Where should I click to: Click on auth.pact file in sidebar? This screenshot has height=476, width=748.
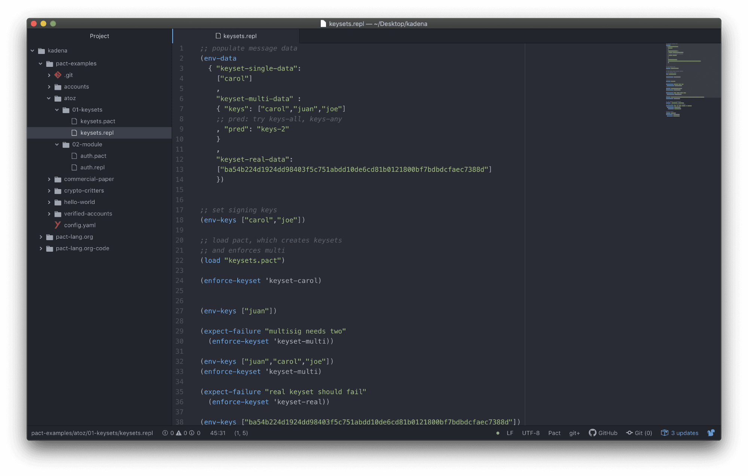93,155
